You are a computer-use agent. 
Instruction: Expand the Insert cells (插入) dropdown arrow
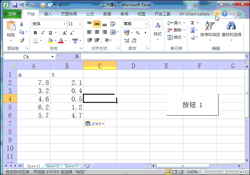(184, 23)
